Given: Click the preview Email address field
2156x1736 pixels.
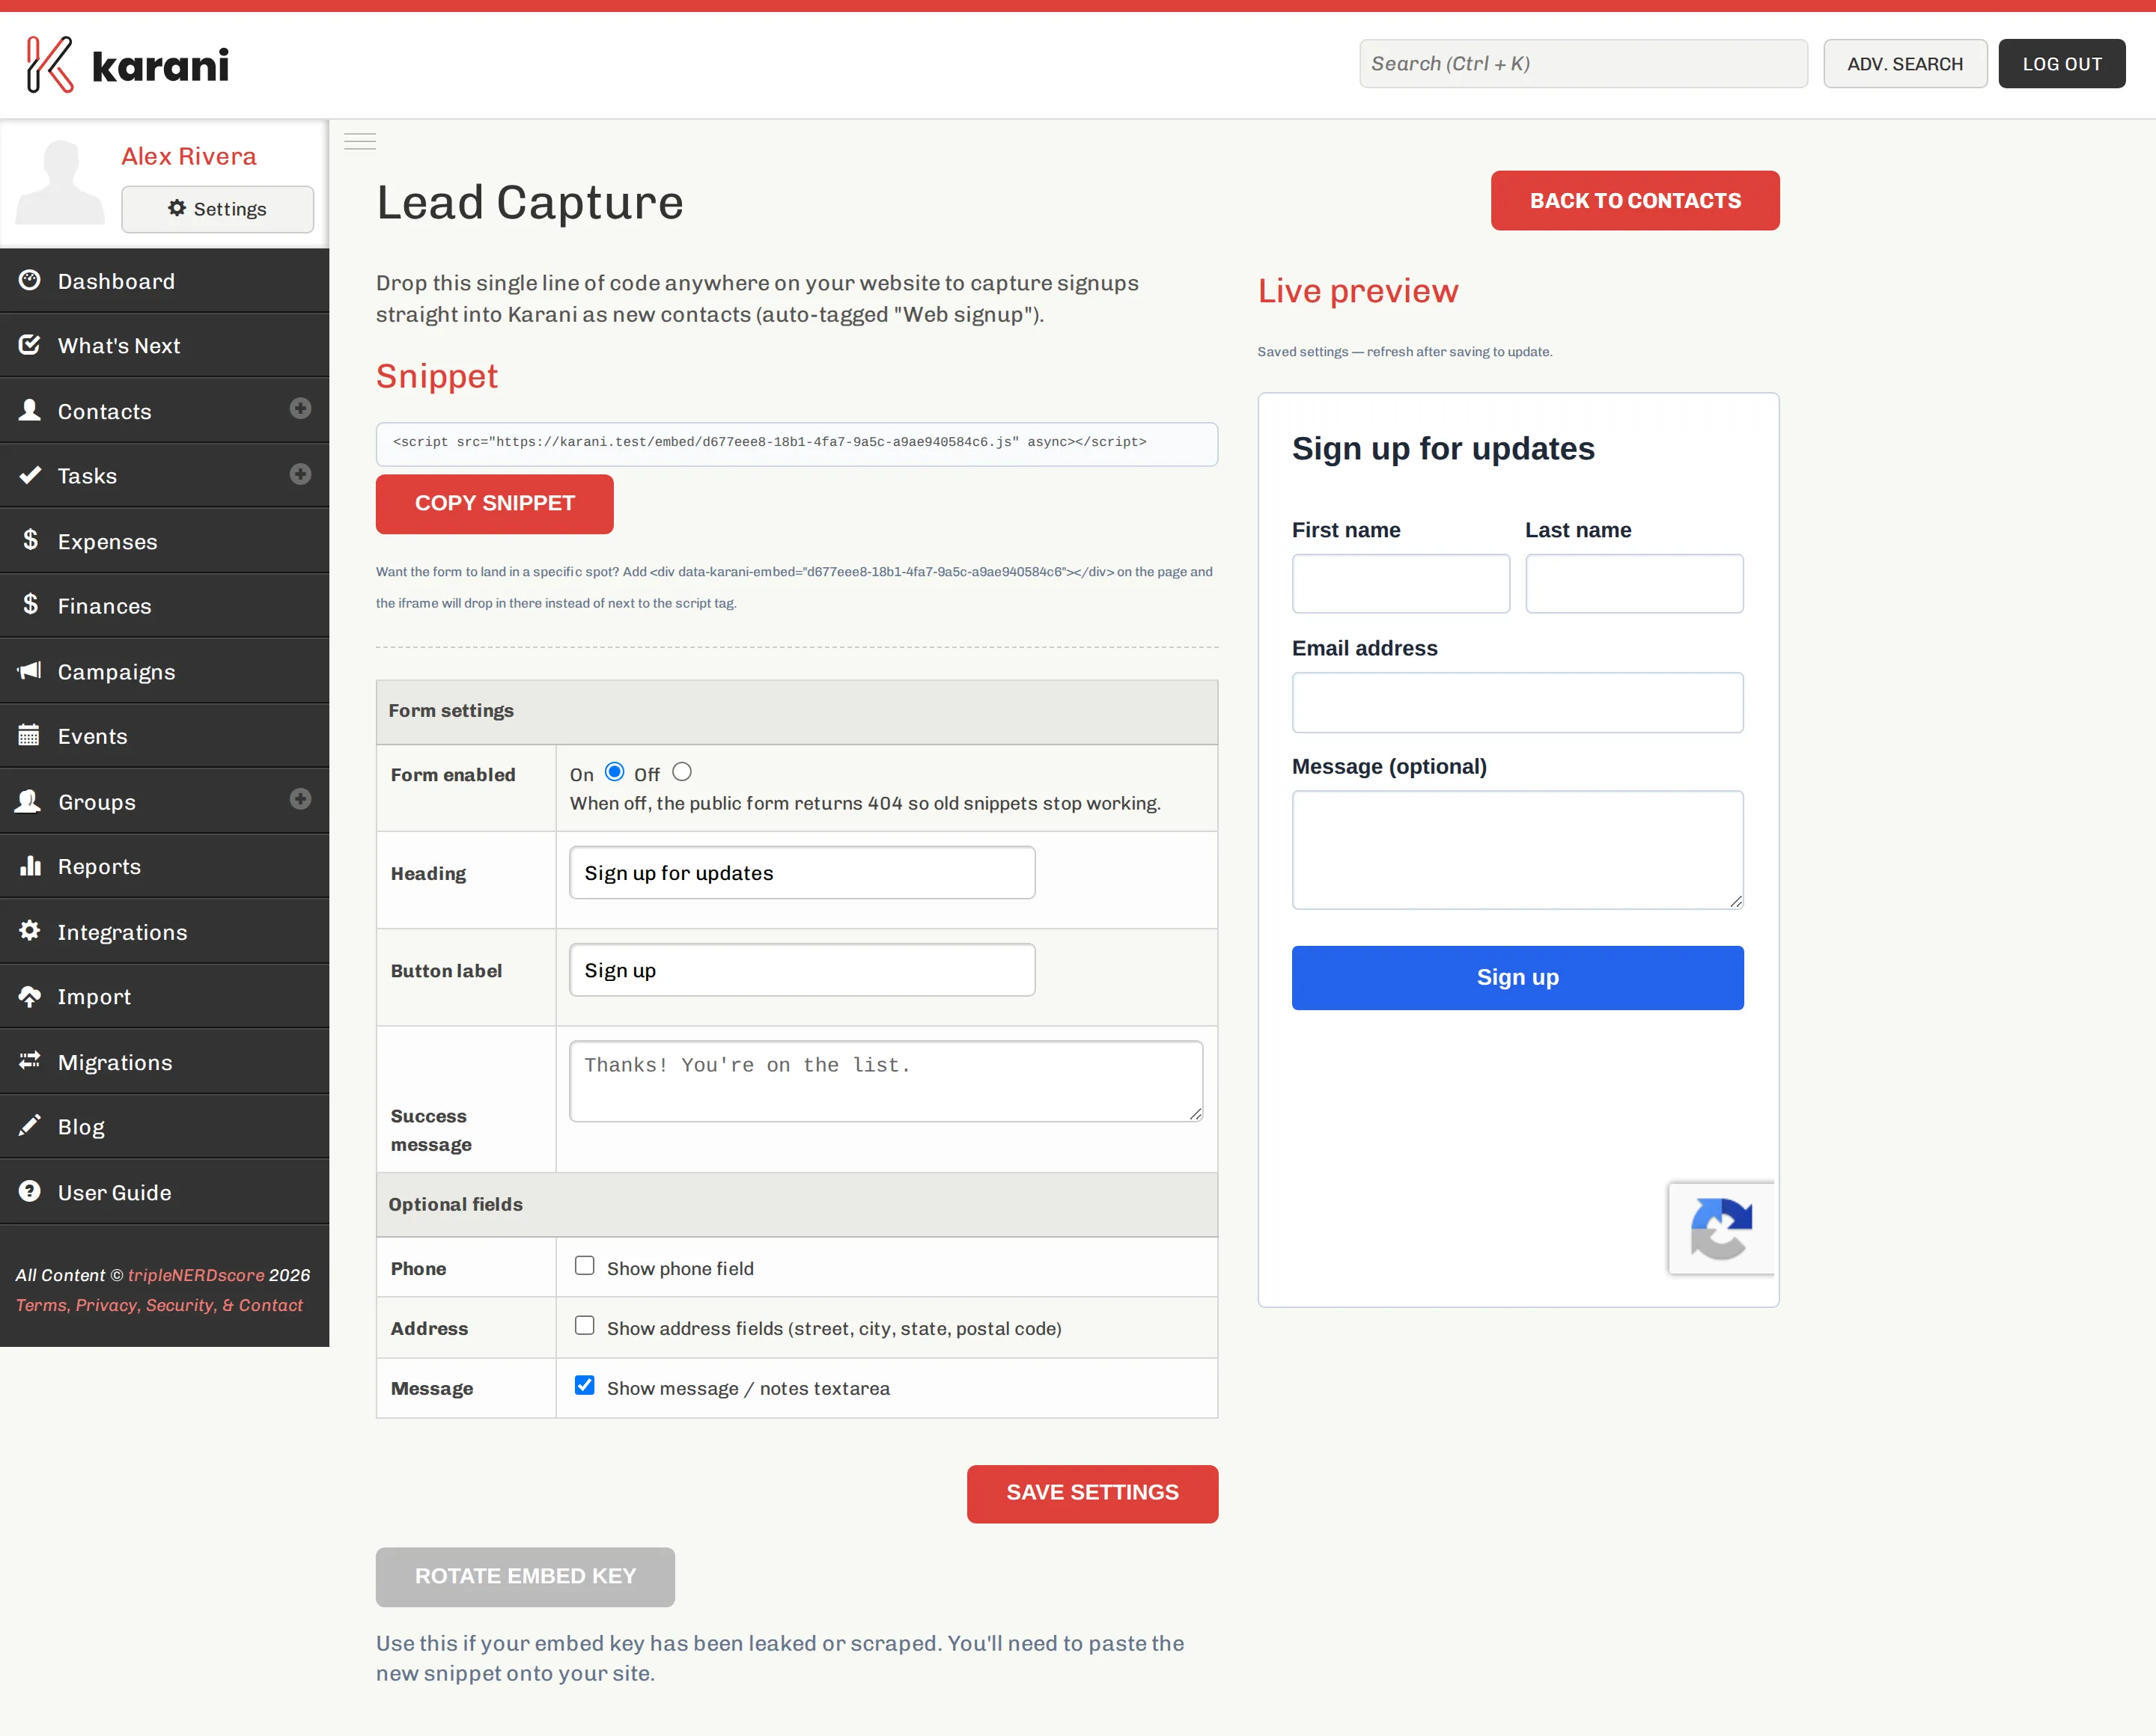Looking at the screenshot, I should pyautogui.click(x=1517, y=703).
